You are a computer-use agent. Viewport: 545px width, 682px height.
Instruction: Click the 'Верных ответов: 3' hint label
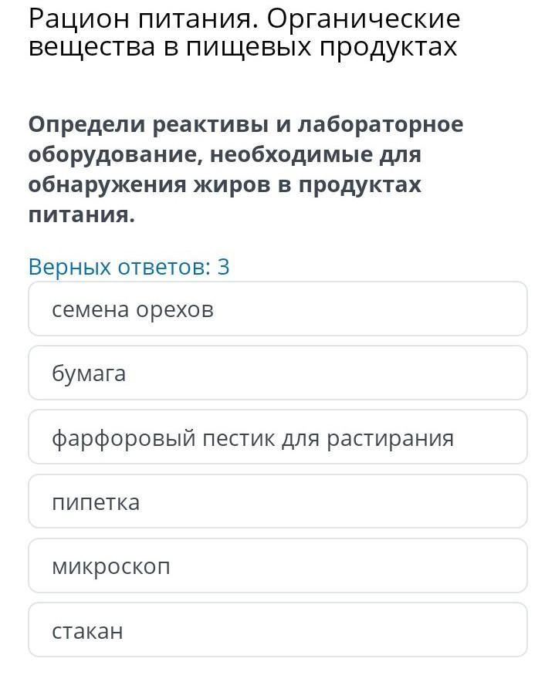click(129, 267)
